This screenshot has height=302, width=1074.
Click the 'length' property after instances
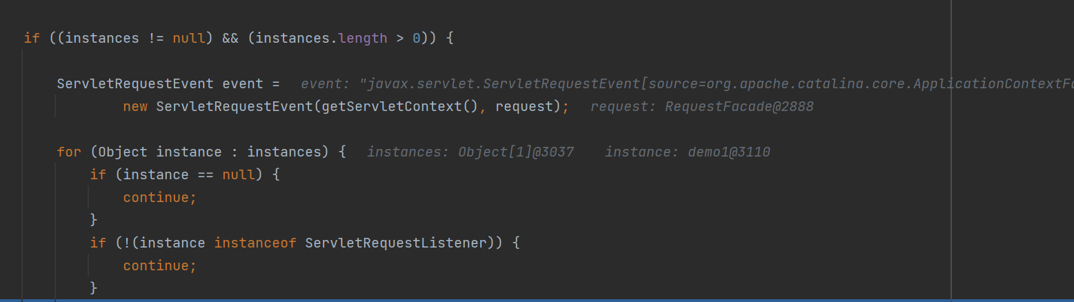[363, 39]
